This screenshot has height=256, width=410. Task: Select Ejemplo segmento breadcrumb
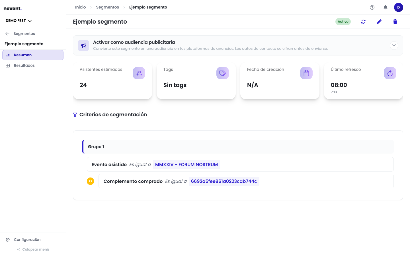pyautogui.click(x=148, y=7)
